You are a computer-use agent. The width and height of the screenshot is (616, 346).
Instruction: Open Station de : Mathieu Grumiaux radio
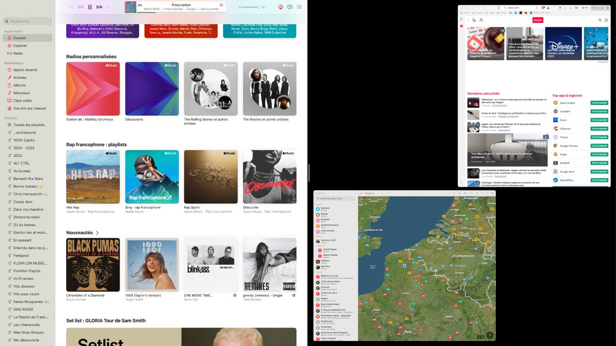point(93,89)
